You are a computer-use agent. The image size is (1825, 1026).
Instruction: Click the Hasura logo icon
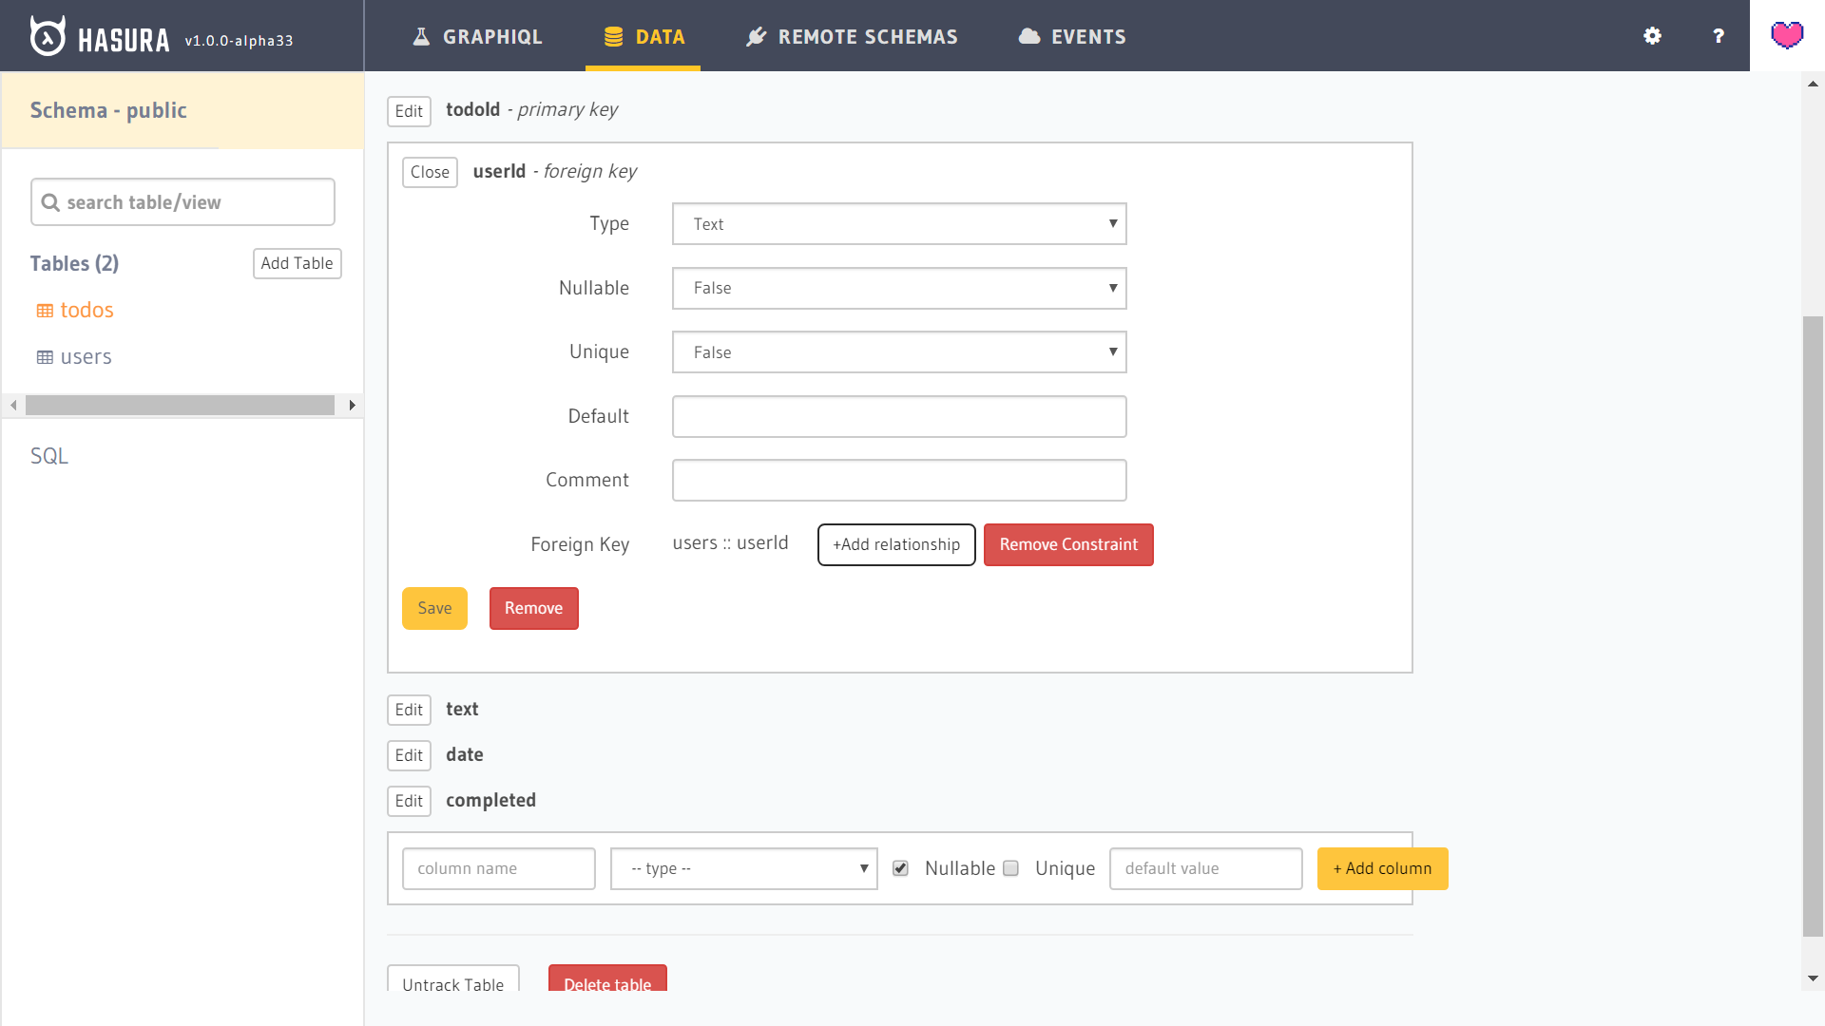[48, 36]
